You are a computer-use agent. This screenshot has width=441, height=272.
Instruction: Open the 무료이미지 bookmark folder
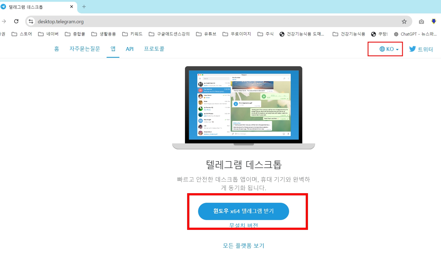point(237,34)
